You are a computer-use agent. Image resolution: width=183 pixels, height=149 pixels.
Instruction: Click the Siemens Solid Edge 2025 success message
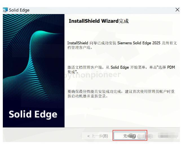coord(122,45)
